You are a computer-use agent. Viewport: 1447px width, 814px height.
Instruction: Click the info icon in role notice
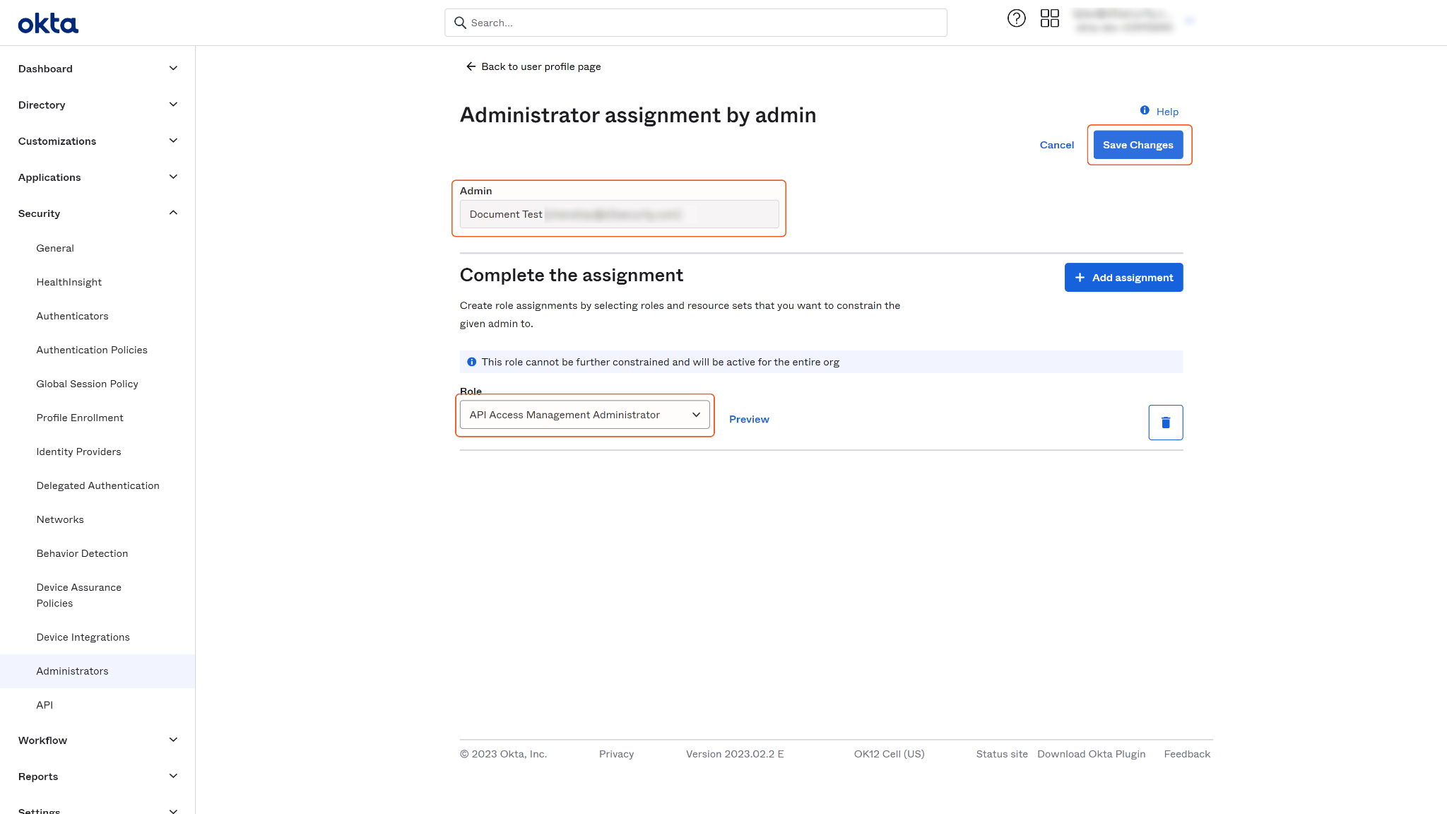(471, 362)
